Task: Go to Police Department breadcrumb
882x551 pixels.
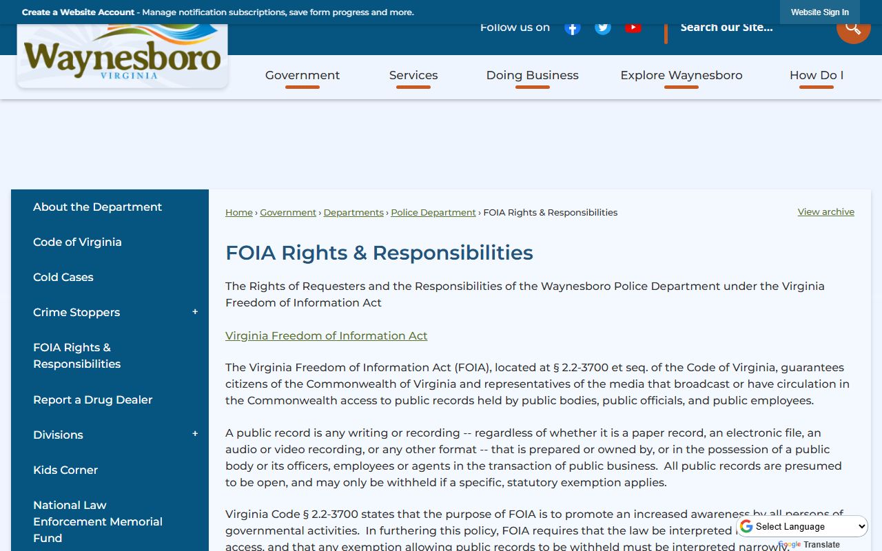Action: point(433,212)
